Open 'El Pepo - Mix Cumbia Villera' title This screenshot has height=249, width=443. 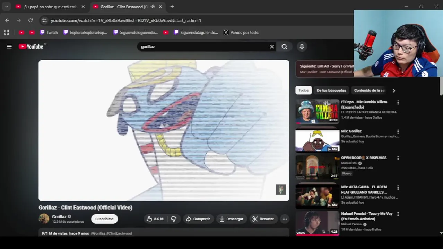364,104
